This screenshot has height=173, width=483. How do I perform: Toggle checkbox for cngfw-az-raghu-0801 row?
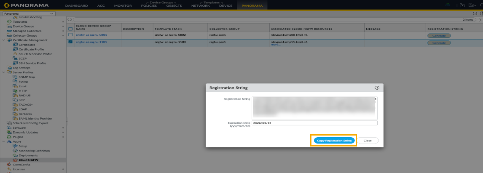tap(70, 35)
